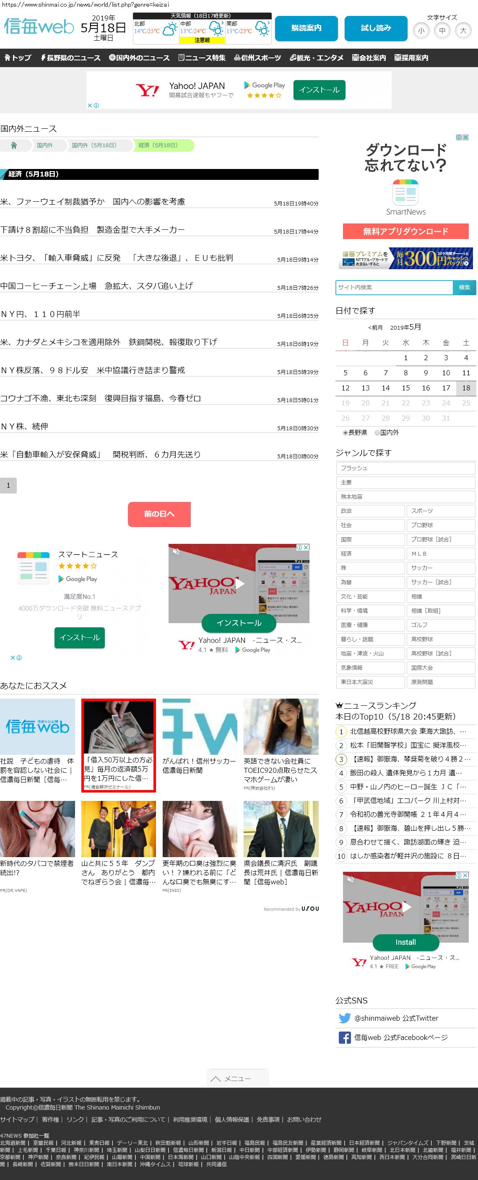The height and width of the screenshot is (1180, 478).
Task: Click the 前の日へ button
Action: point(159,514)
